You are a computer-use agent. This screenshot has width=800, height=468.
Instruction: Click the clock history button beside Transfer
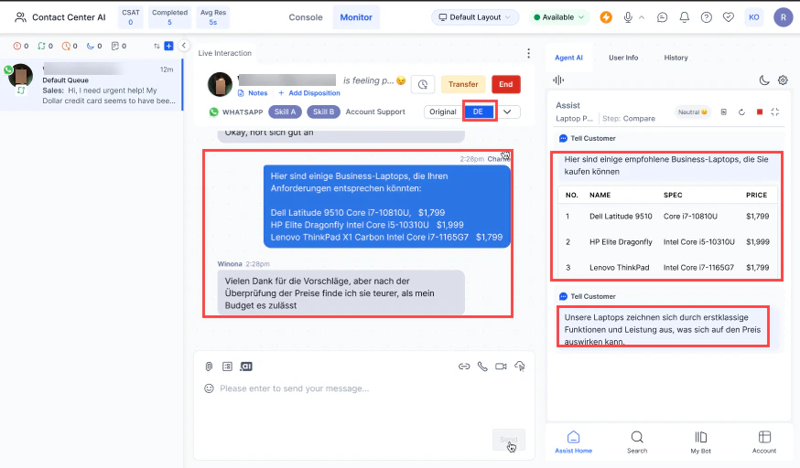pos(423,84)
